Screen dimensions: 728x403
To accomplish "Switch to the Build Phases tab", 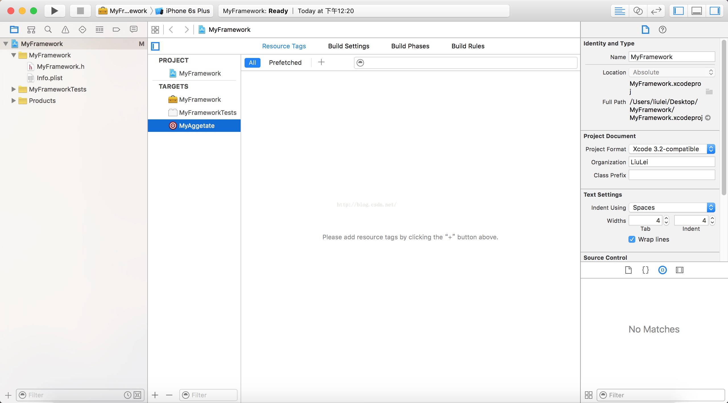I will tap(410, 46).
